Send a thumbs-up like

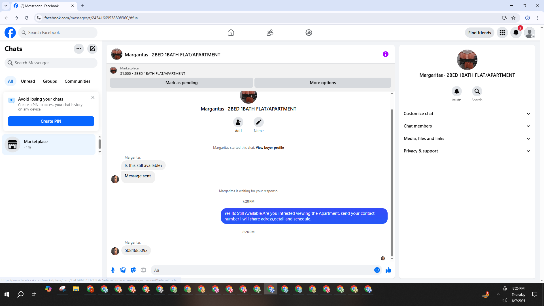coord(388,270)
